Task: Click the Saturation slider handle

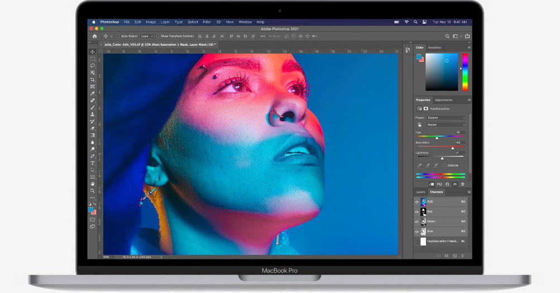Action: pos(452,148)
